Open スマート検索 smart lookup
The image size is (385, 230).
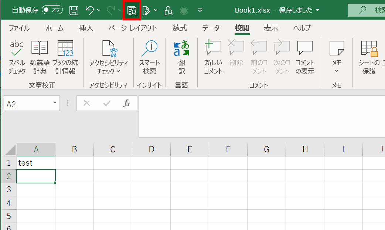[150, 58]
